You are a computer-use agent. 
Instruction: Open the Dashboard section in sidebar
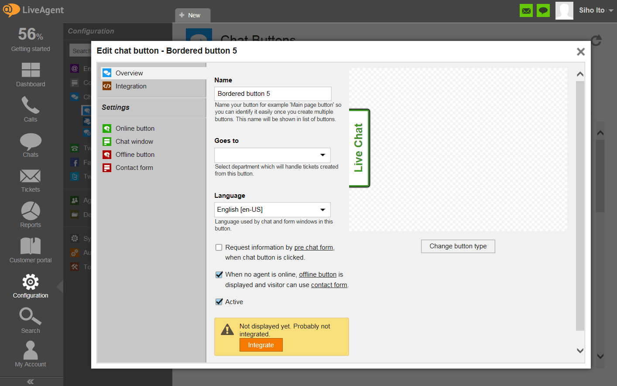[31, 74]
